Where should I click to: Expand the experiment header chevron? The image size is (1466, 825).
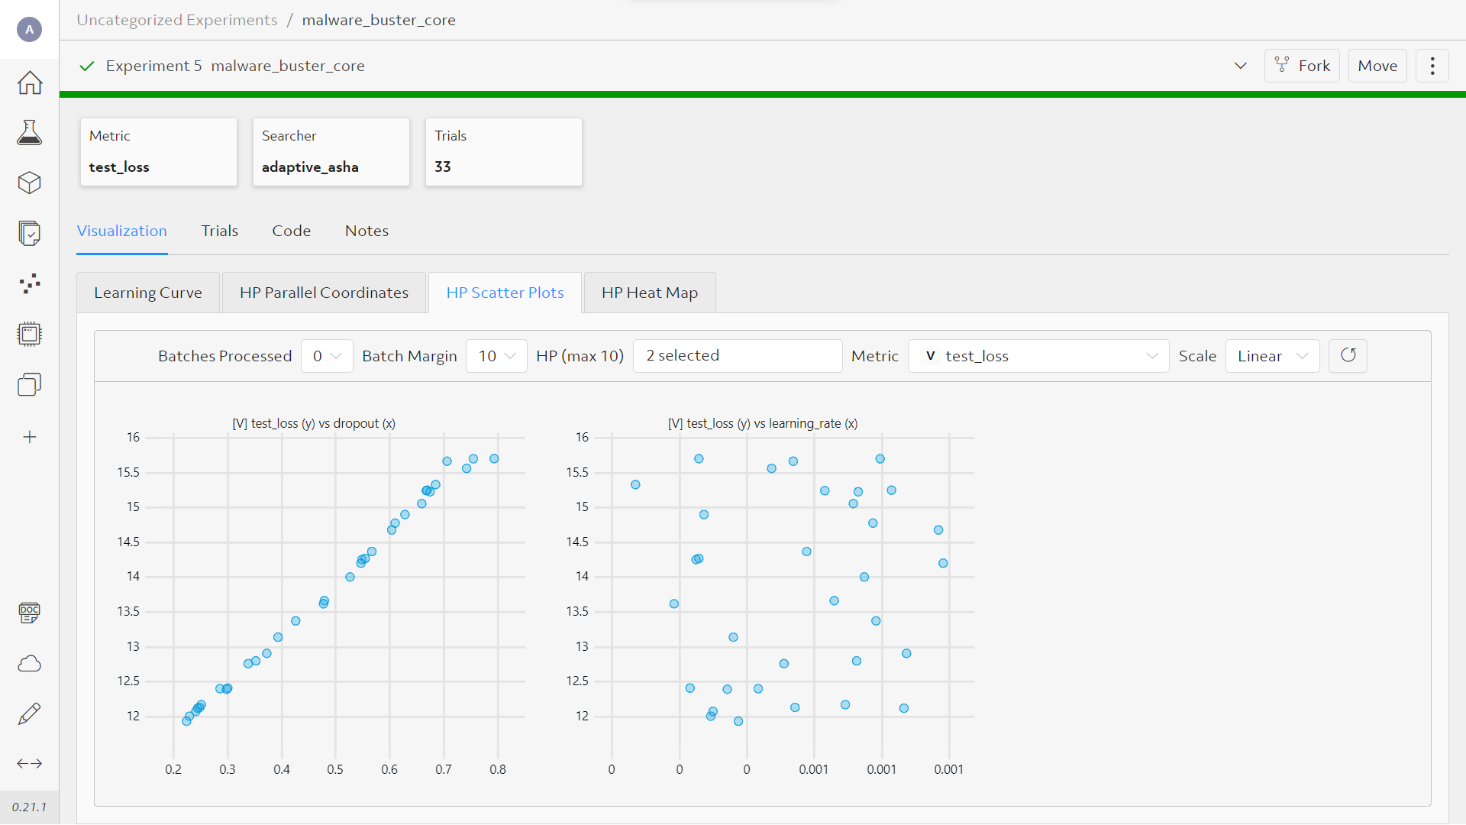(1241, 66)
